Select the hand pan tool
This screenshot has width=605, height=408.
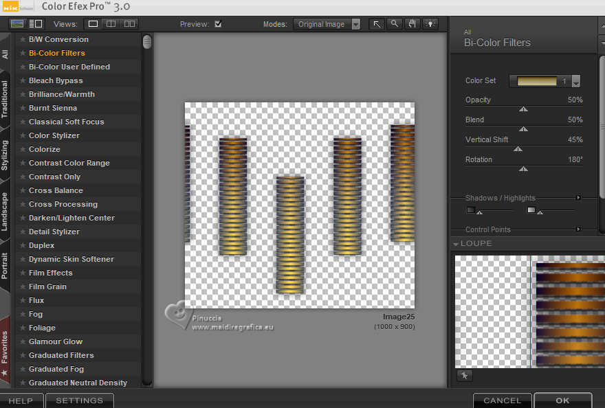412,24
